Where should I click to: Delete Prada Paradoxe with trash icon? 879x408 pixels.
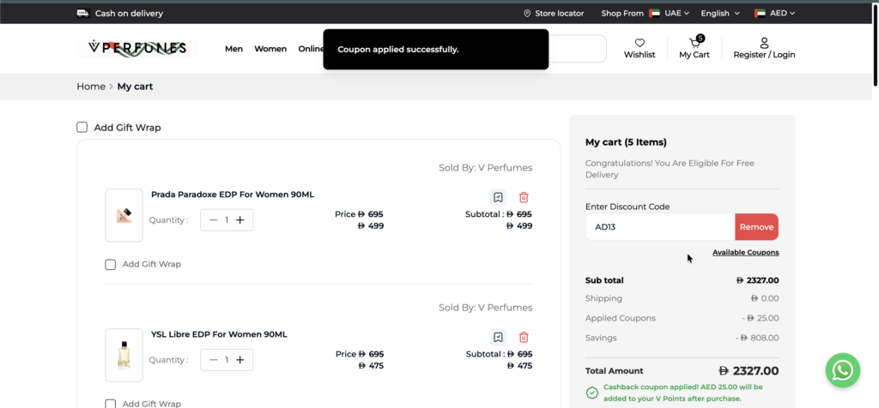(524, 197)
